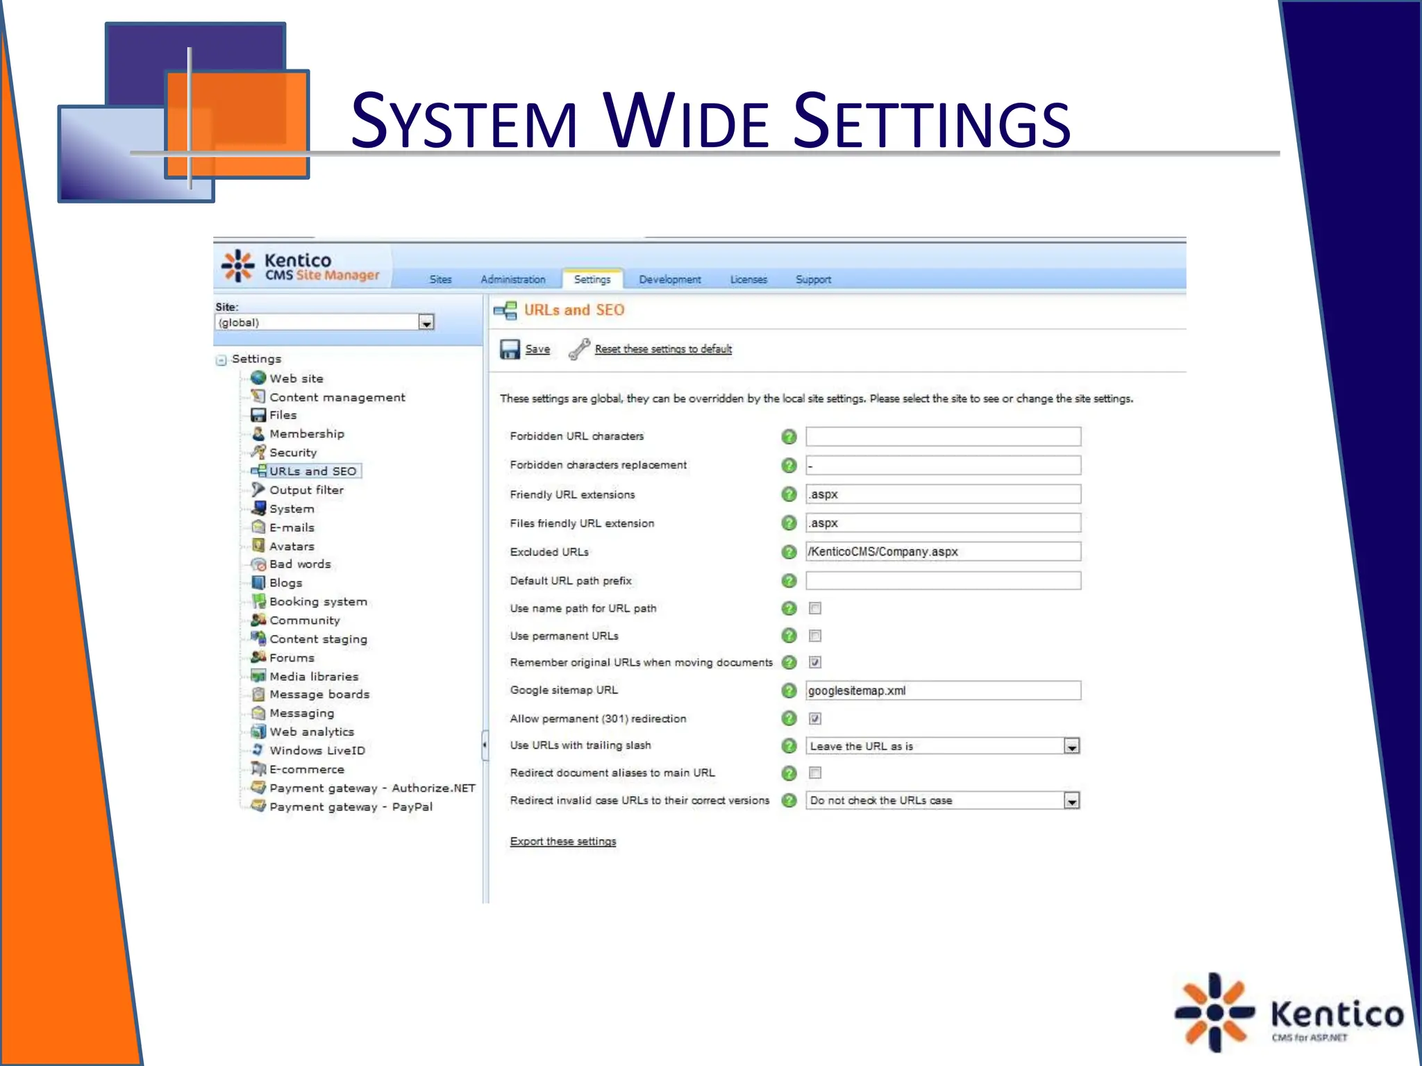Open Messaging settings in tree

(x=301, y=713)
